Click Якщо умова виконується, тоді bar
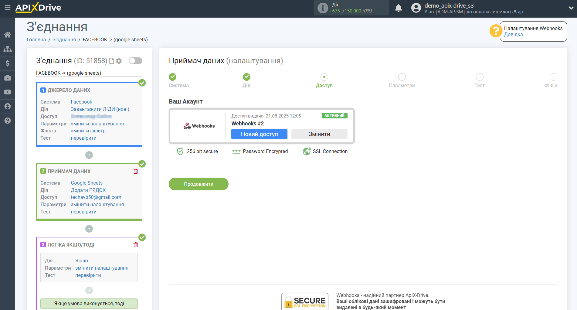This screenshot has width=577, height=310. [x=89, y=304]
